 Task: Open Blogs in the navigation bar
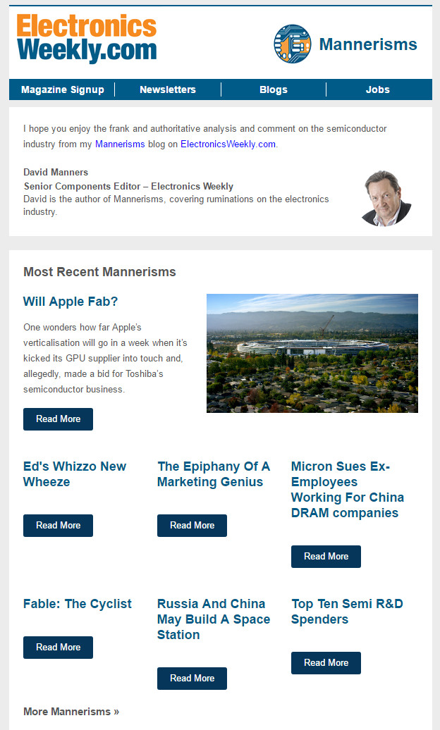pos(274,89)
